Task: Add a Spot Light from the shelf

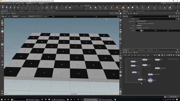Action: tap(95, 8)
